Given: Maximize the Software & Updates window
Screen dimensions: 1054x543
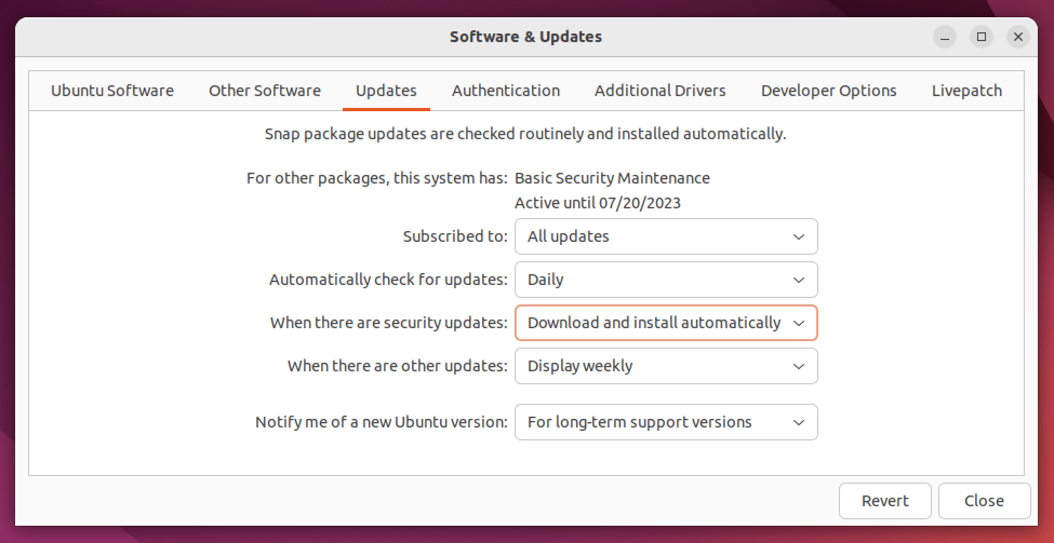Looking at the screenshot, I should tap(982, 37).
